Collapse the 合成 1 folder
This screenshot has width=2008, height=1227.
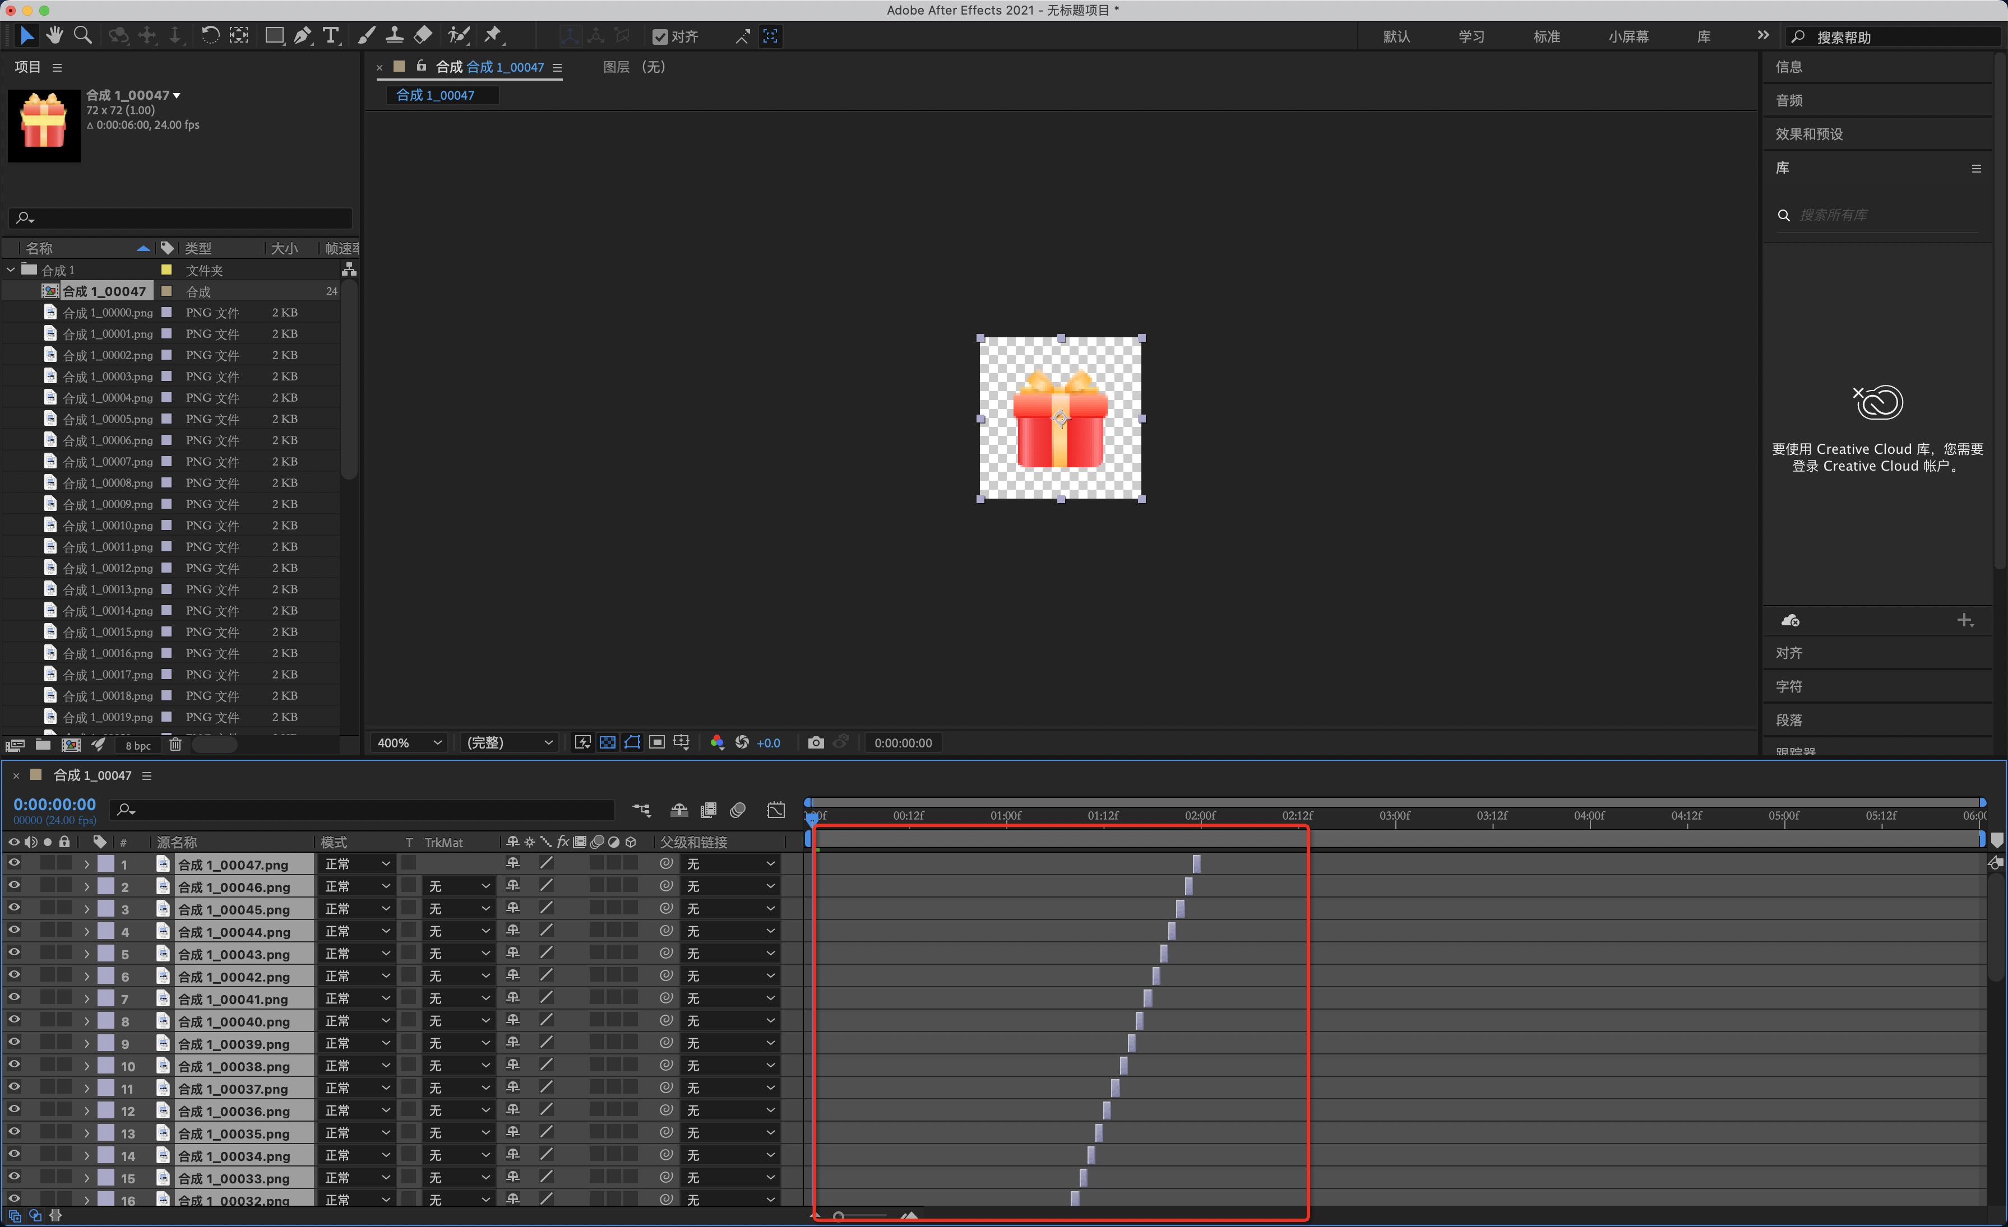point(11,269)
